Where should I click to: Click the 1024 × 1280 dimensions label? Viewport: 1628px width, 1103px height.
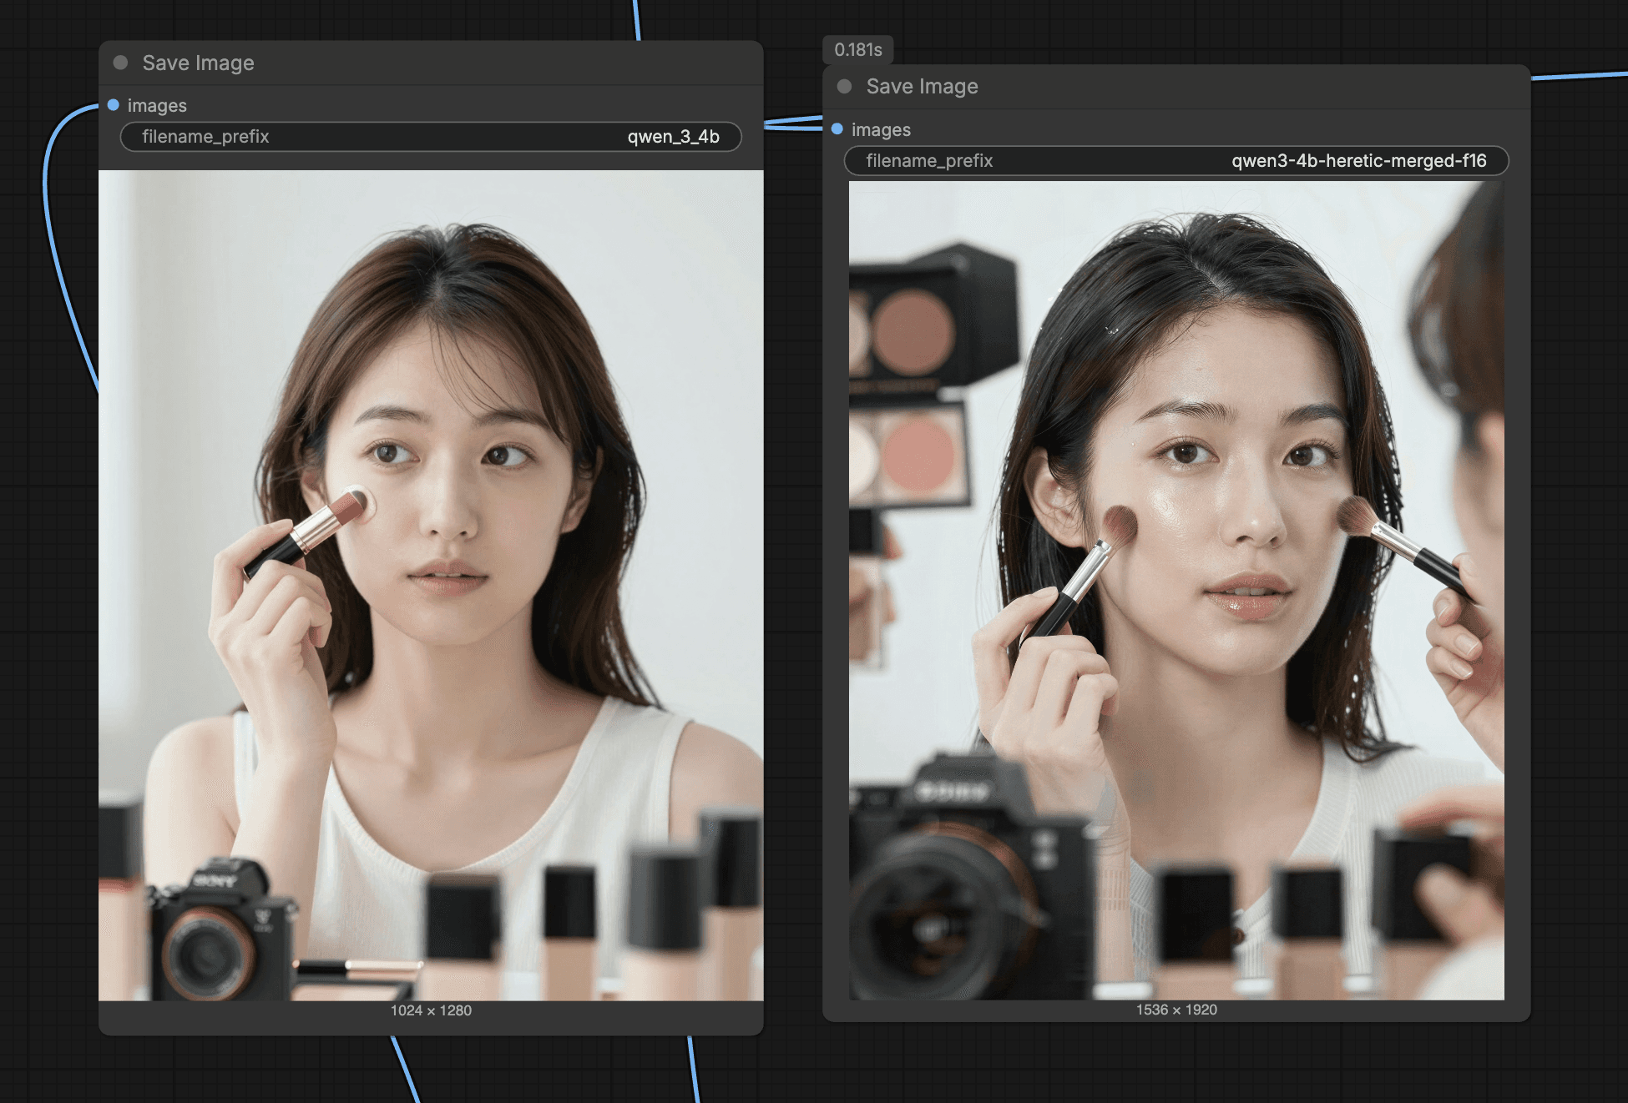[431, 1010]
